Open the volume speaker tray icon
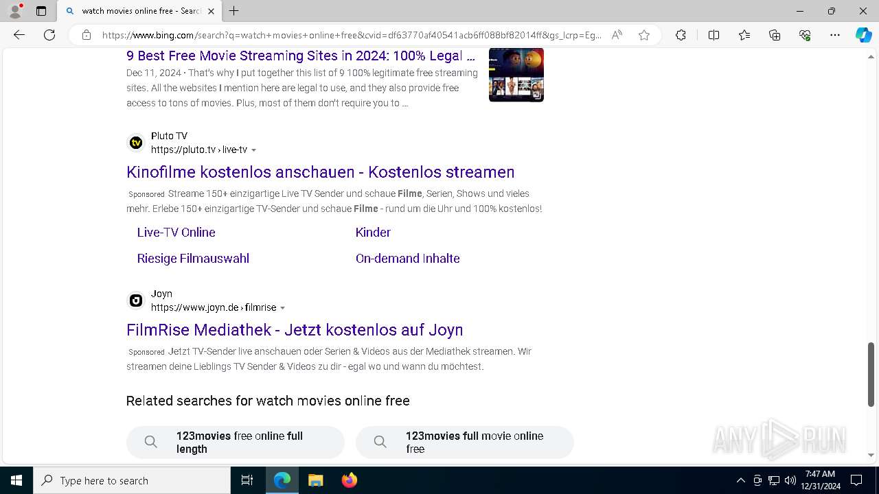The height and width of the screenshot is (494, 879). [790, 480]
